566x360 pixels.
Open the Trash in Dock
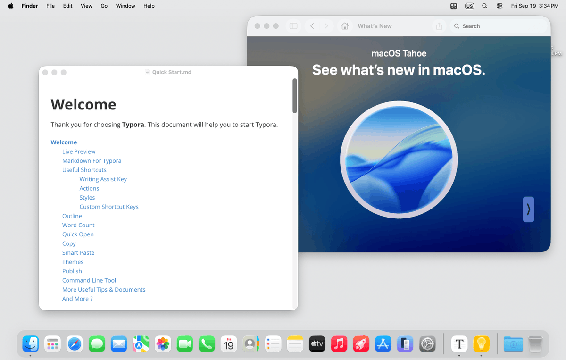535,344
